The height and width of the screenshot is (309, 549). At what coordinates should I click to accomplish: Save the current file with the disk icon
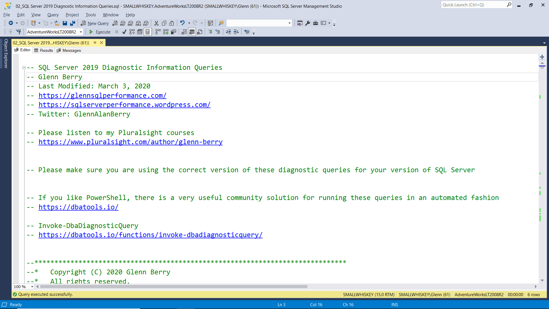(65, 23)
